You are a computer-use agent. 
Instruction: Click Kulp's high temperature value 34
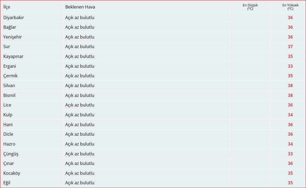290,115
